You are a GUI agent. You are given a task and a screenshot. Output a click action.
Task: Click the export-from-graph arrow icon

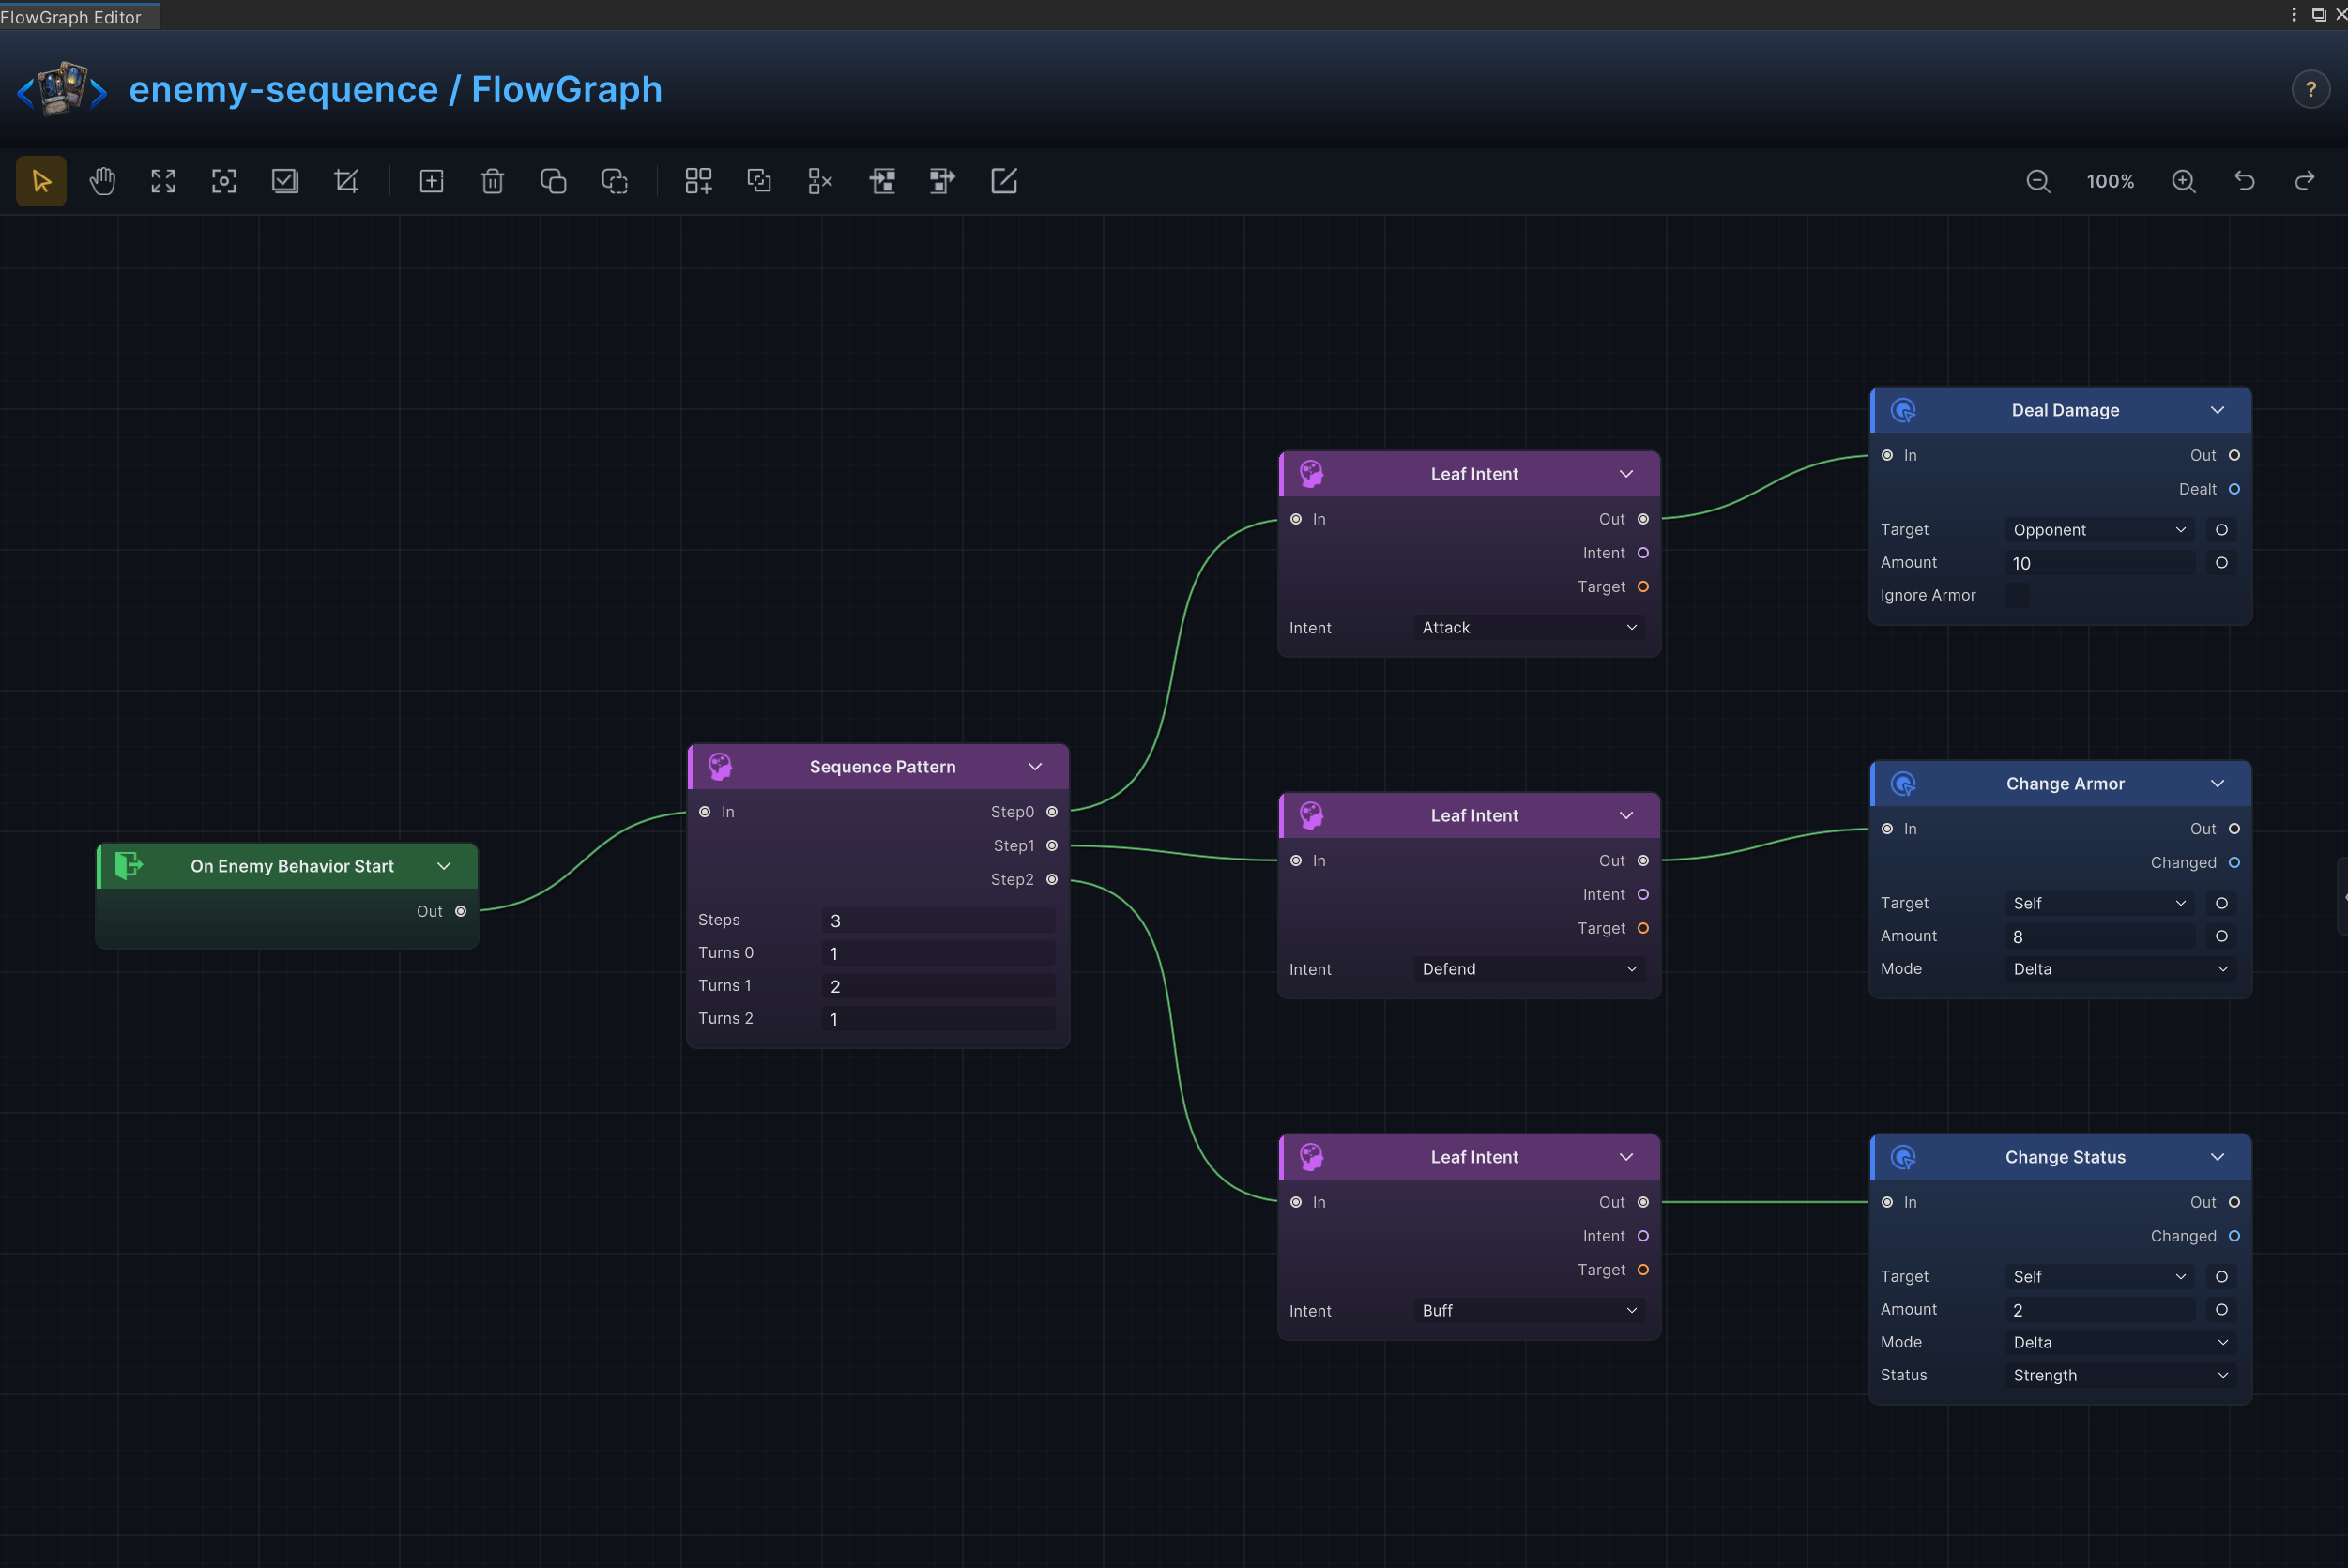click(942, 181)
